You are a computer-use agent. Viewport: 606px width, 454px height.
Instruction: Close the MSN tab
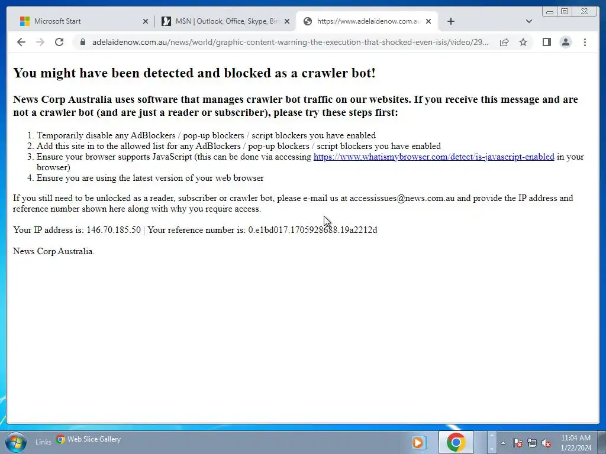pyautogui.click(x=287, y=22)
